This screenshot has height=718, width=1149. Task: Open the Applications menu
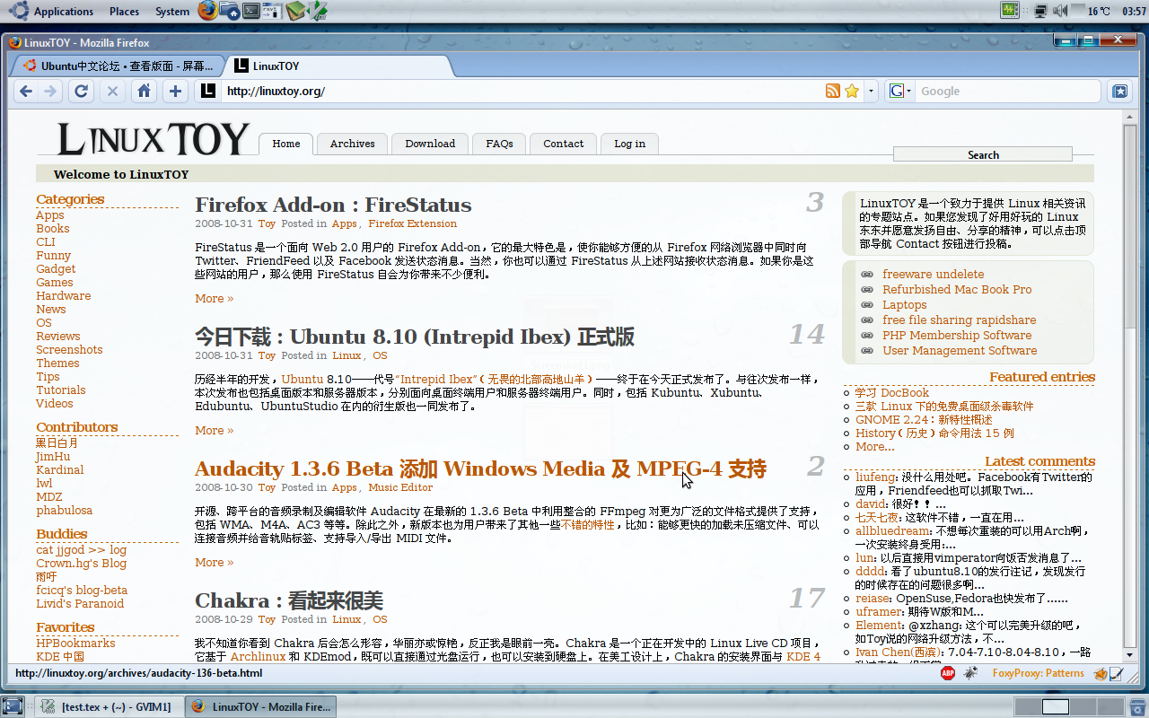click(64, 11)
